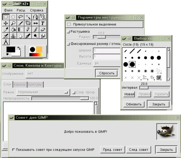181x158 pixels.
Task: Close the tip dialog with Закрыть
Action: coord(166,150)
